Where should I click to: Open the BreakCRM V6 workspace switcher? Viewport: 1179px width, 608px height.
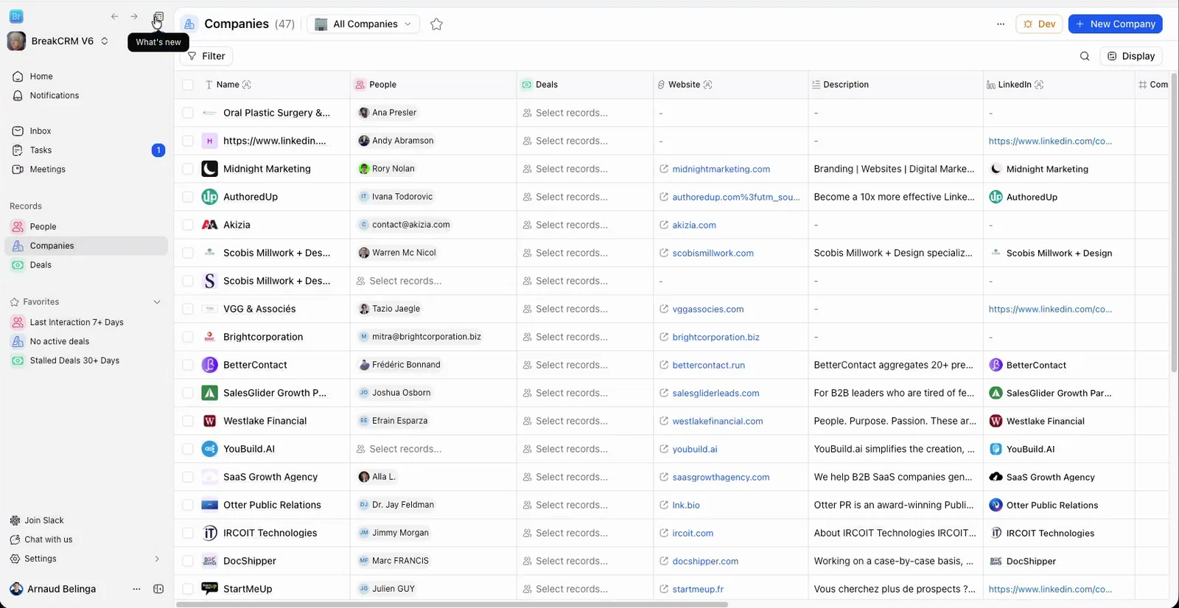point(58,41)
